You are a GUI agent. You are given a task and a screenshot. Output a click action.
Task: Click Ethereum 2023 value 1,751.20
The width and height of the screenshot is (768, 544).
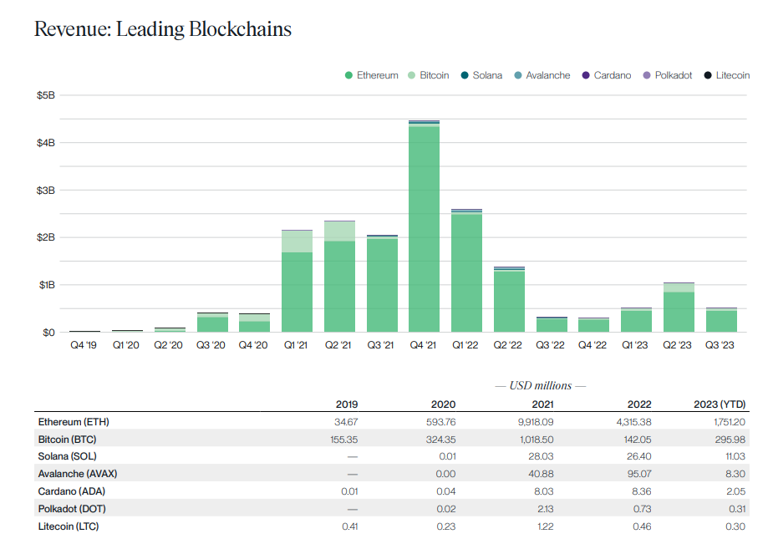pyautogui.click(x=730, y=422)
